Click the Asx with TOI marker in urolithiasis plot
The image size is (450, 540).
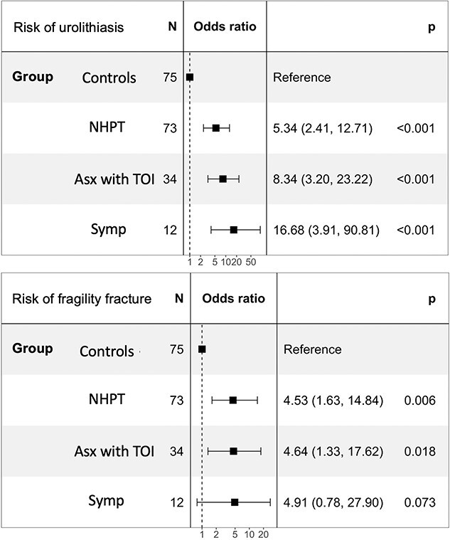pyautogui.click(x=223, y=179)
